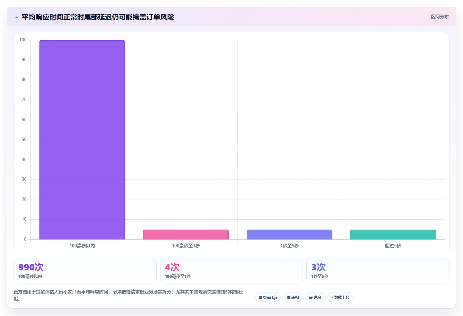Click the blue 1秒至5秒 bar
Screen dimensions: 463x316
click(289, 235)
